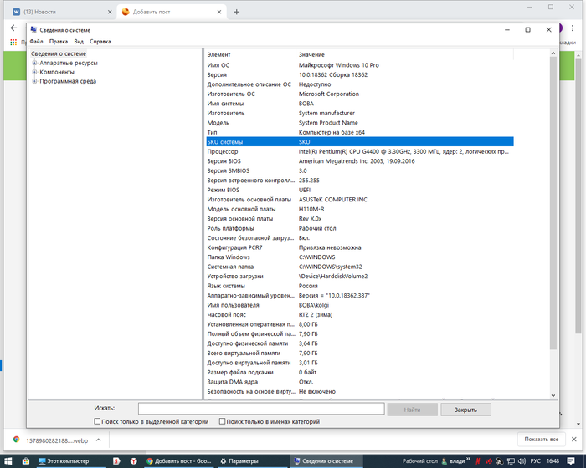Open the Windows Start menu
Viewport: 586px width, 468px height.
8,461
